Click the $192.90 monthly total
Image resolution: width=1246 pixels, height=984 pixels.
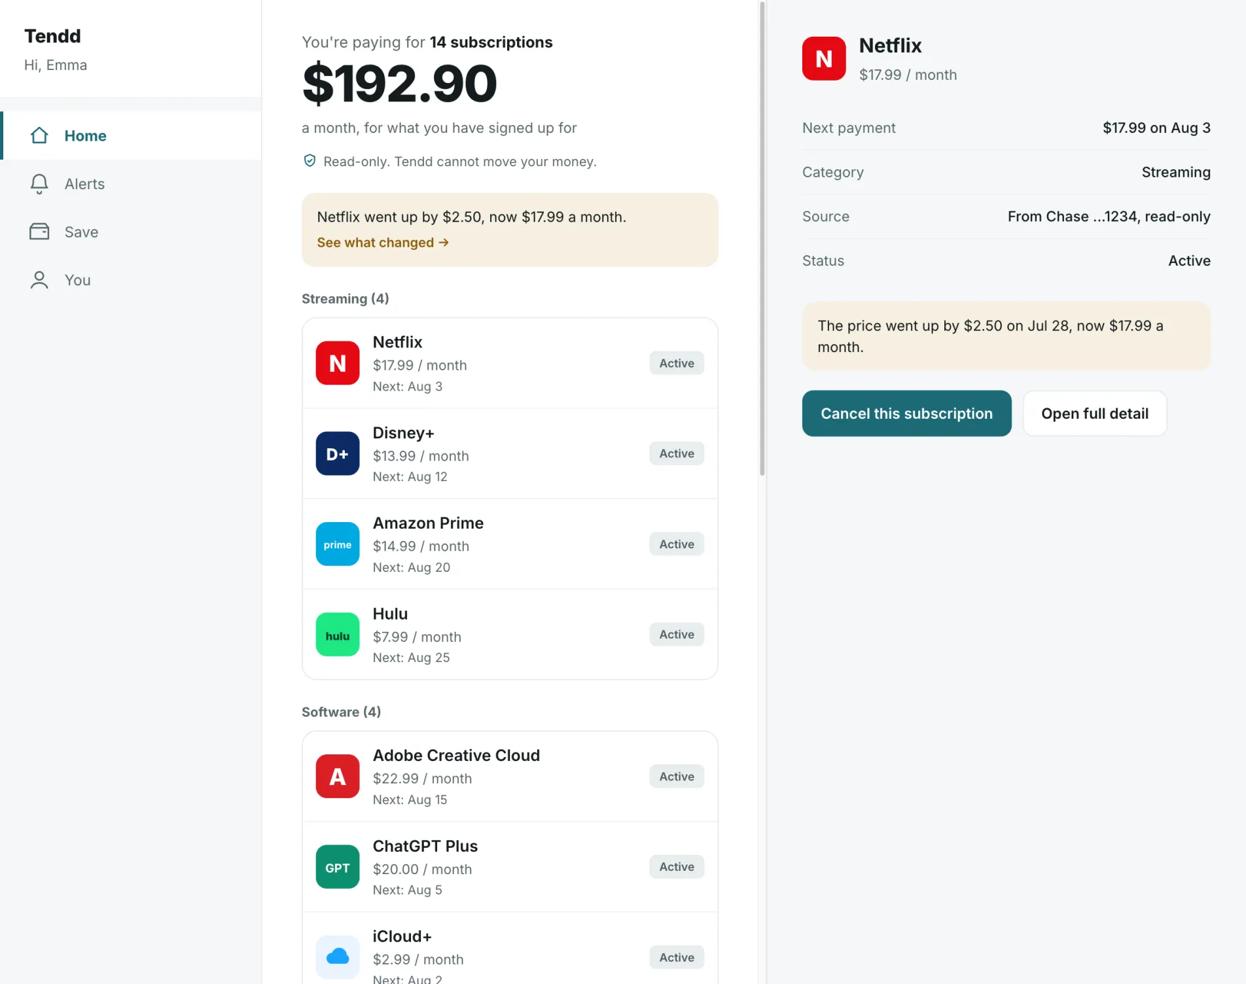click(x=399, y=84)
